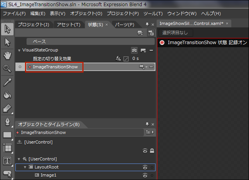Pin ImageTransitionShow state circle toggle
This screenshot has height=180, width=249.
20,67
